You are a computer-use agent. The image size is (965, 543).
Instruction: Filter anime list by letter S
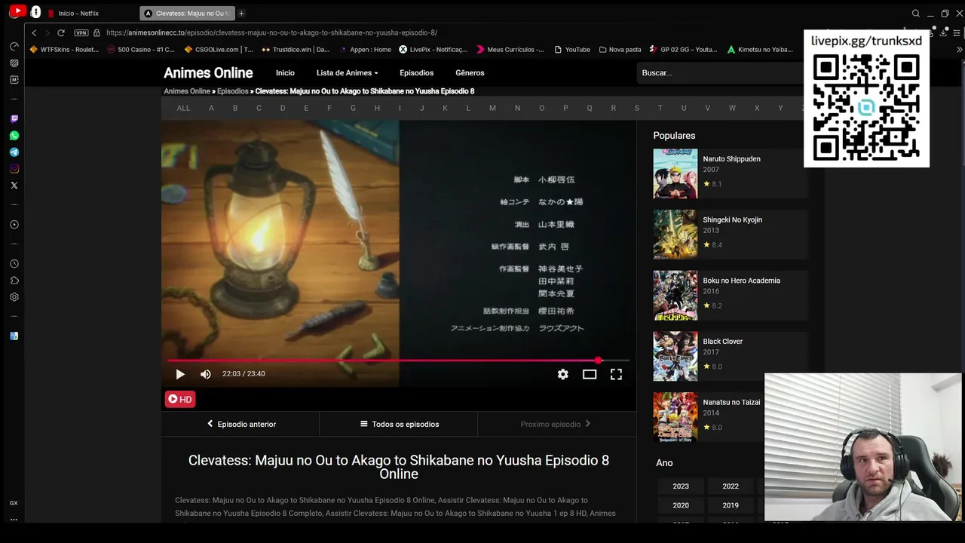(x=637, y=108)
